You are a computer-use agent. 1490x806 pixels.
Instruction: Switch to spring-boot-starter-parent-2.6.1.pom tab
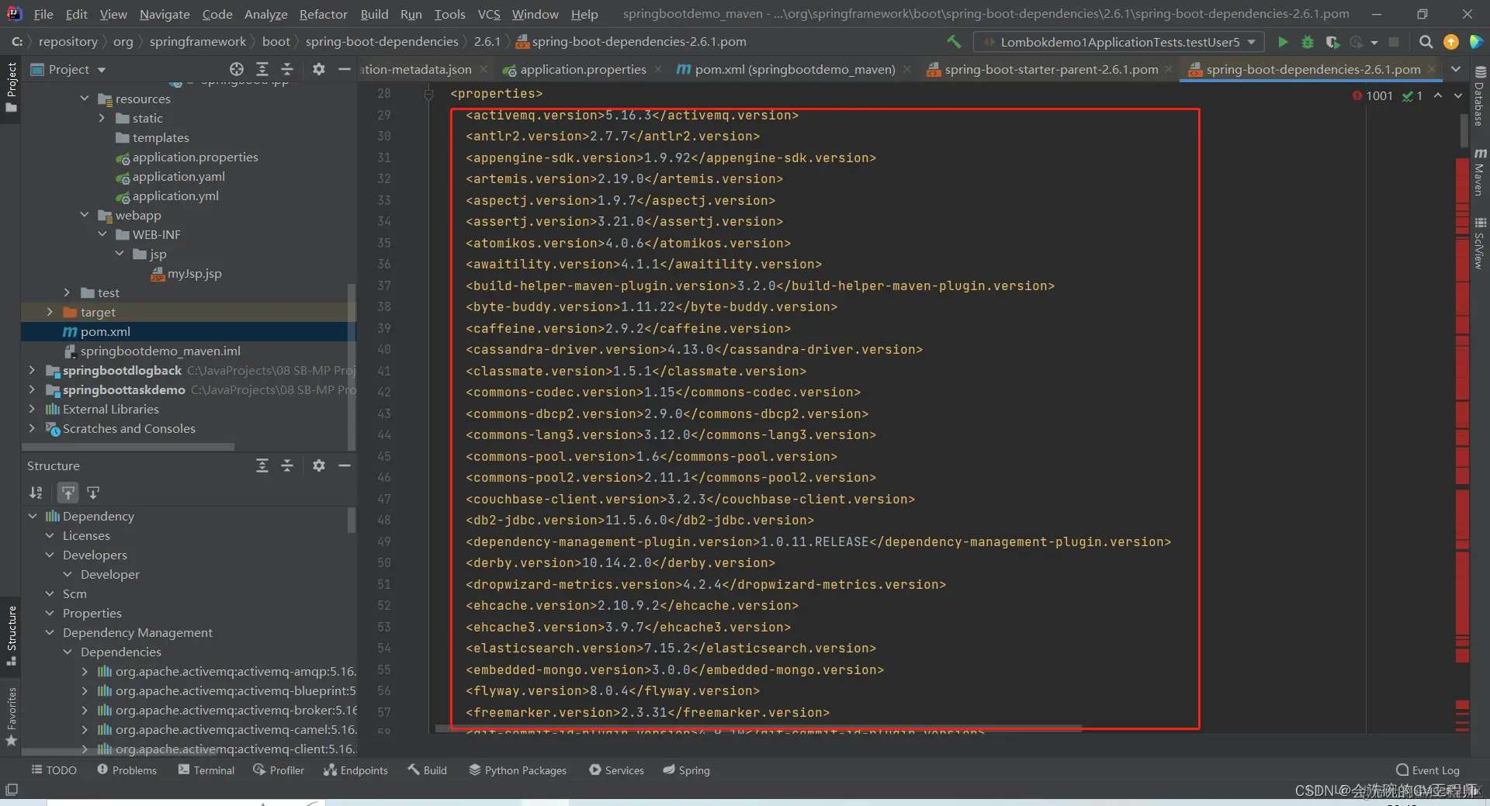pos(1051,69)
